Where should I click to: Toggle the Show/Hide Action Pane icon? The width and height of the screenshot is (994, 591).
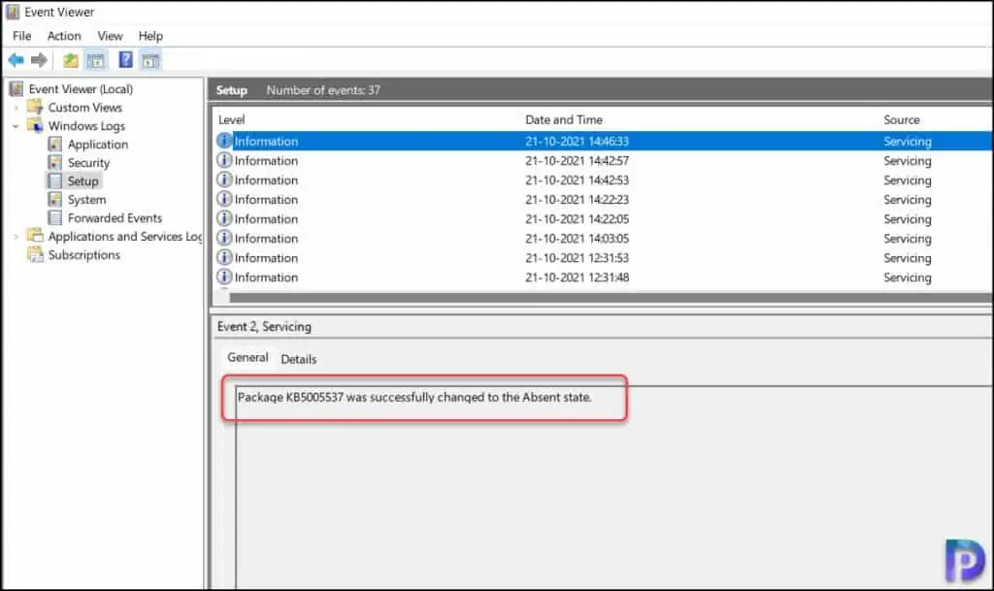[150, 60]
